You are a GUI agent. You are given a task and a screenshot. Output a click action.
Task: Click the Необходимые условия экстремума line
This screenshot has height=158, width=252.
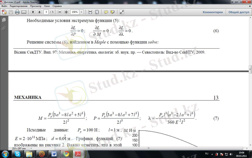tap(73, 21)
